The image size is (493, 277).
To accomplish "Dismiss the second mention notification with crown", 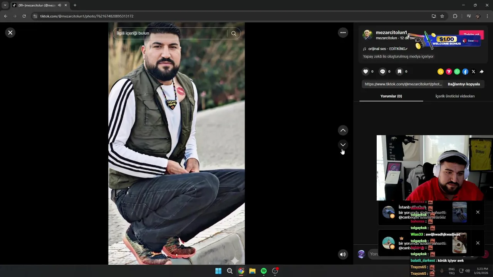I will [478, 243].
